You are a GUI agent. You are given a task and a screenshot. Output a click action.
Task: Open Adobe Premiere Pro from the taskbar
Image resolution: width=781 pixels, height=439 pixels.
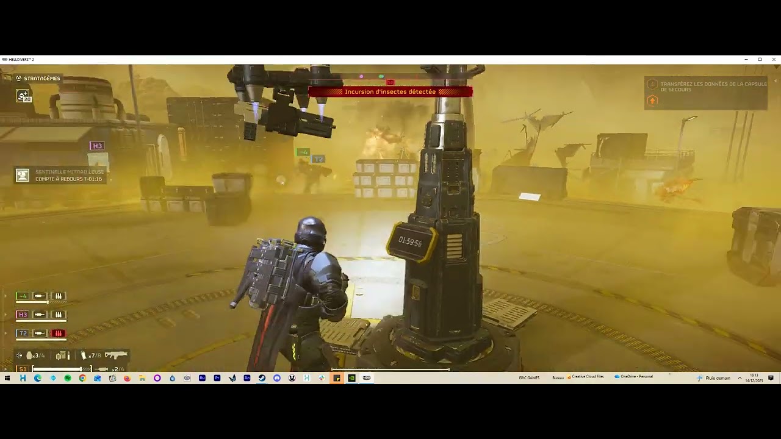coord(217,378)
